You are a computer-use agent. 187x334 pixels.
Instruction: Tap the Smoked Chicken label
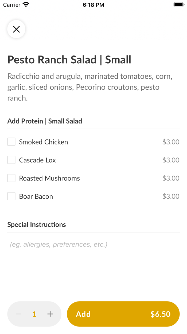(x=44, y=142)
